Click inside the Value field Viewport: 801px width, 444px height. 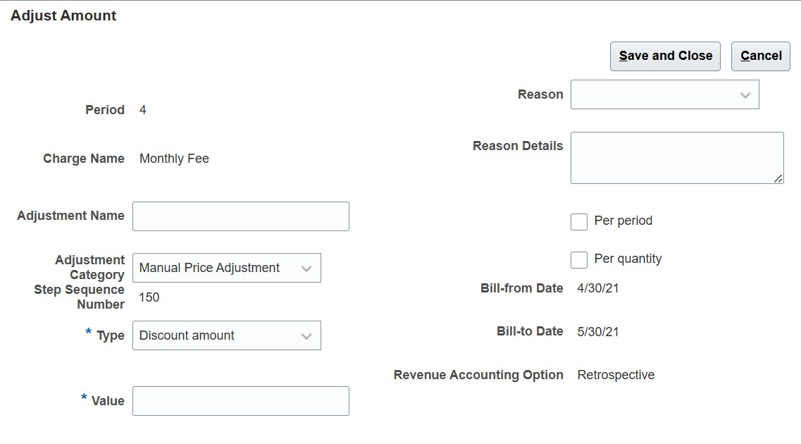240,400
